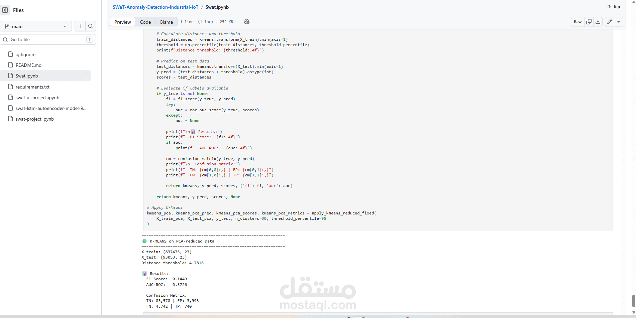Screen dimensions: 636x318
Task: Click the requirements.txt file icon
Action: pyautogui.click(x=10, y=87)
